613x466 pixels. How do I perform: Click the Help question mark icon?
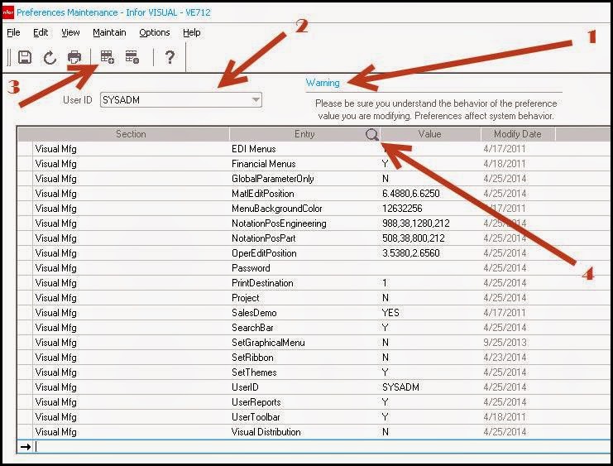(x=170, y=57)
